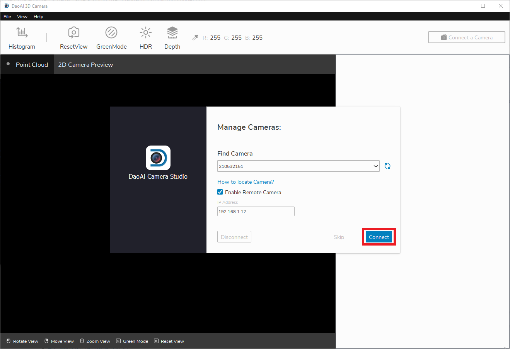The height and width of the screenshot is (349, 510).
Task: Click the Skip button
Action: point(339,237)
